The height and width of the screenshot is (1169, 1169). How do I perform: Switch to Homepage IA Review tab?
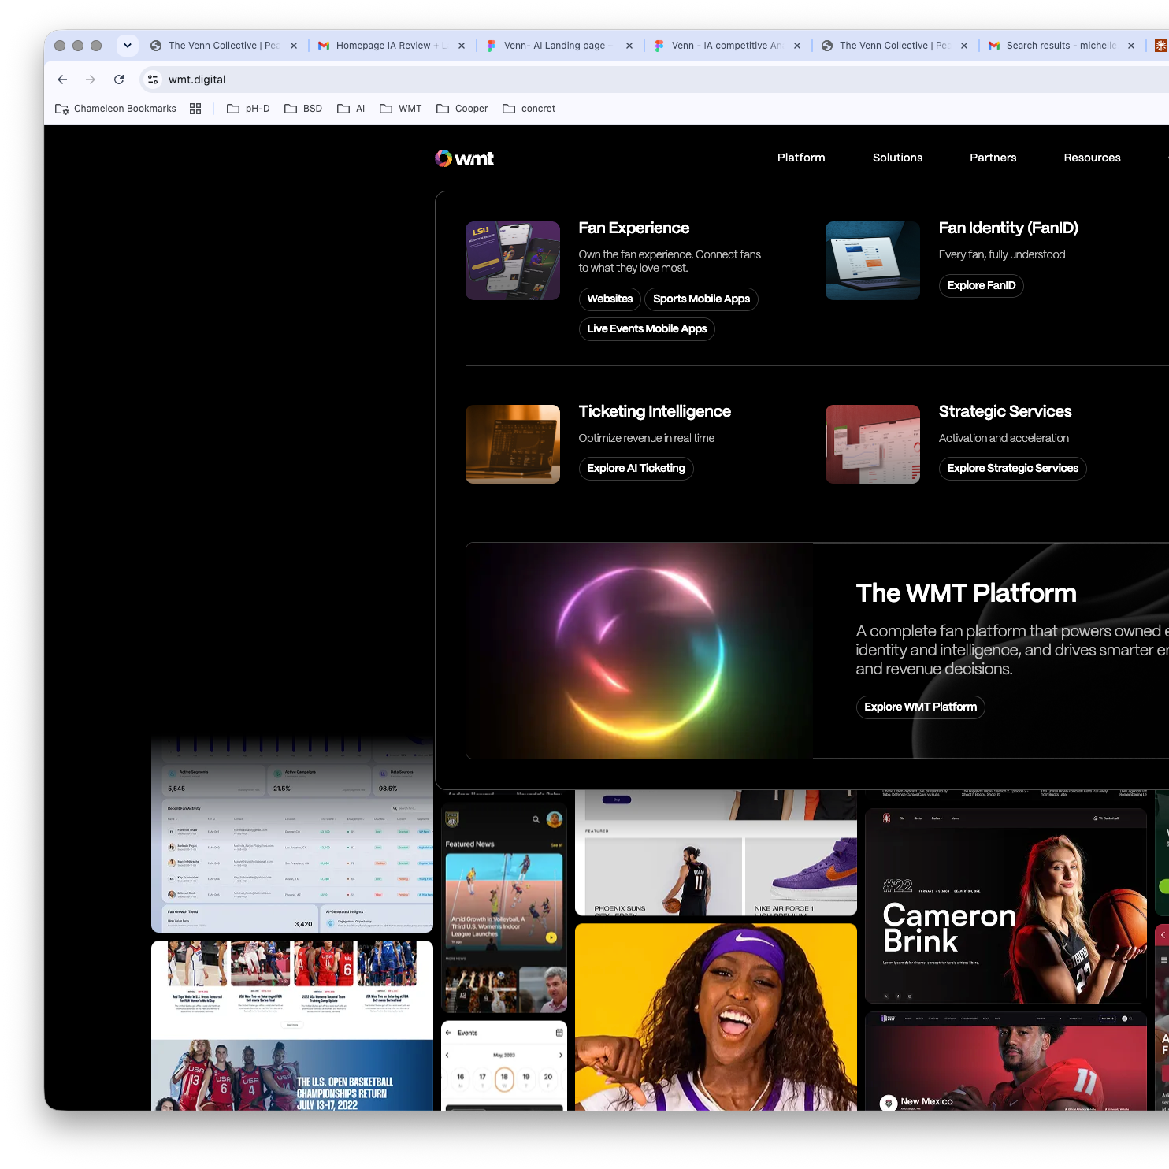[392, 46]
